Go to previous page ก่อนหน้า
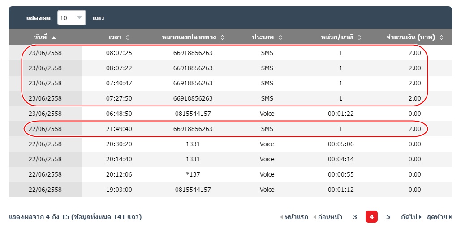This screenshot has height=228, width=461. 327,217
